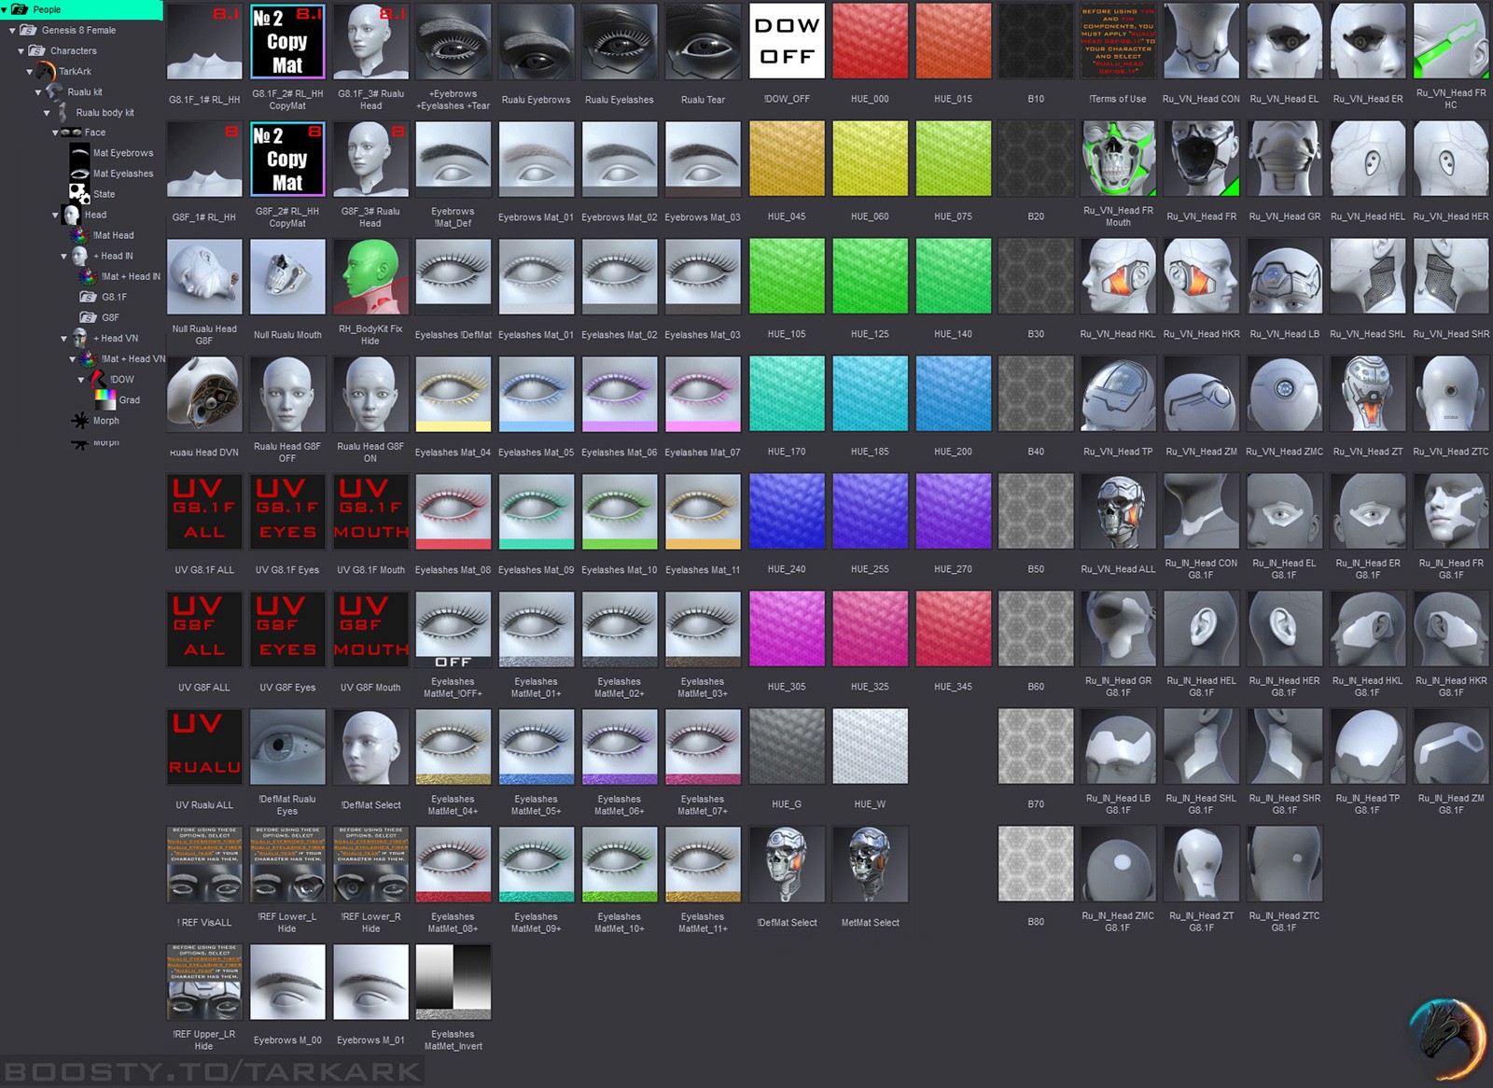Apply the Rualu Eyebrows preset

[537, 42]
